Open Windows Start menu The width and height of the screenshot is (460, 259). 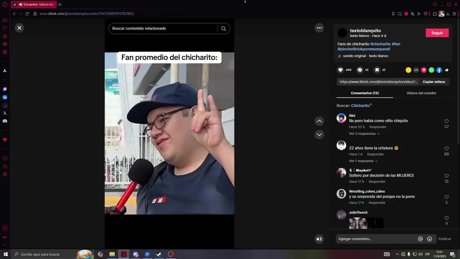(6, 254)
